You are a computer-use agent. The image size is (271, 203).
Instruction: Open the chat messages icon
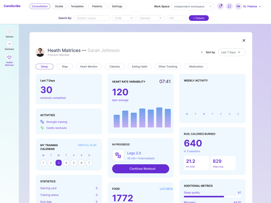[229, 6]
